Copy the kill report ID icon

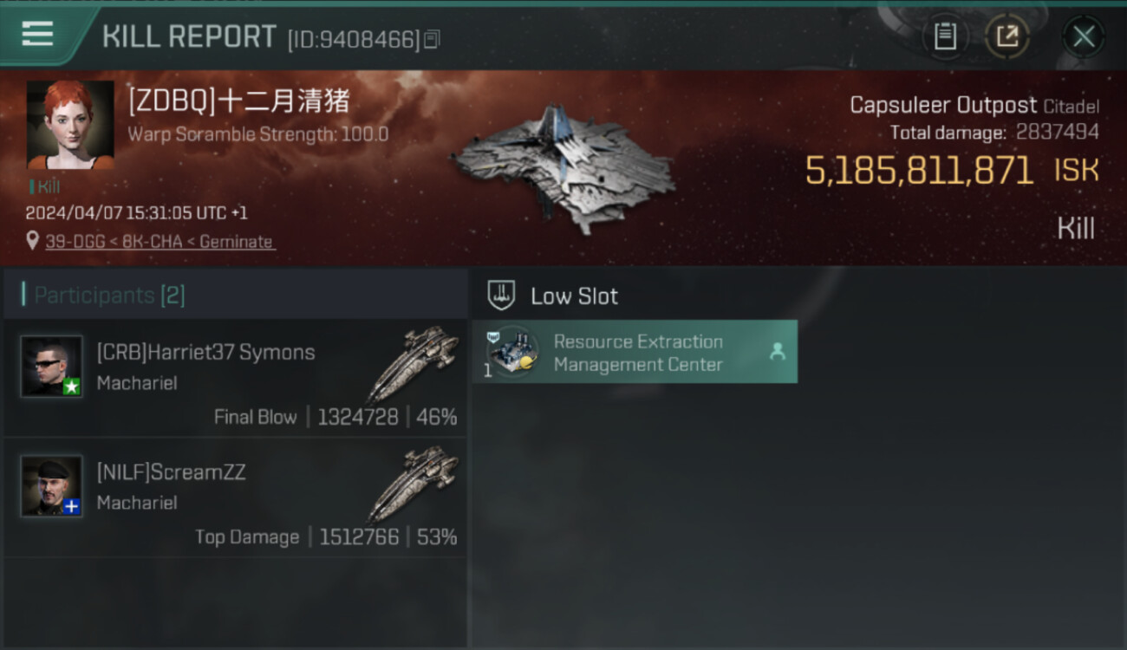click(x=432, y=39)
